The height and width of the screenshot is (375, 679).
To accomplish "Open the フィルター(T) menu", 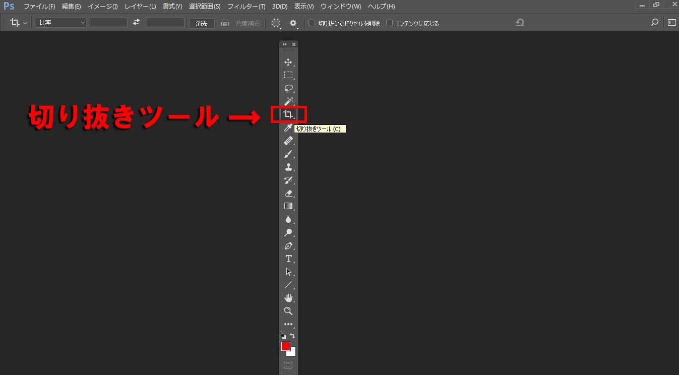I will (x=246, y=7).
